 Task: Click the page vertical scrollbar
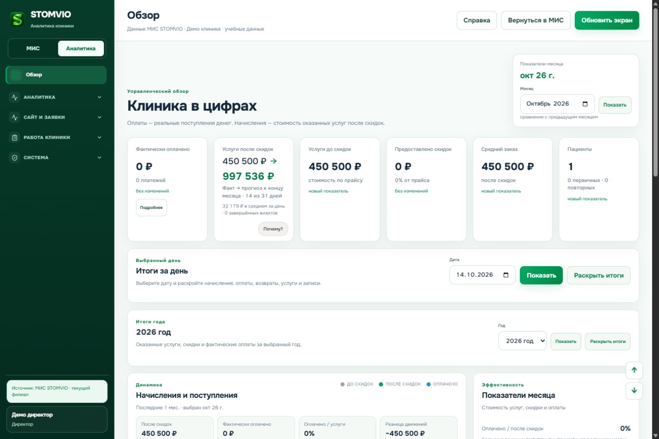pyautogui.click(x=655, y=92)
